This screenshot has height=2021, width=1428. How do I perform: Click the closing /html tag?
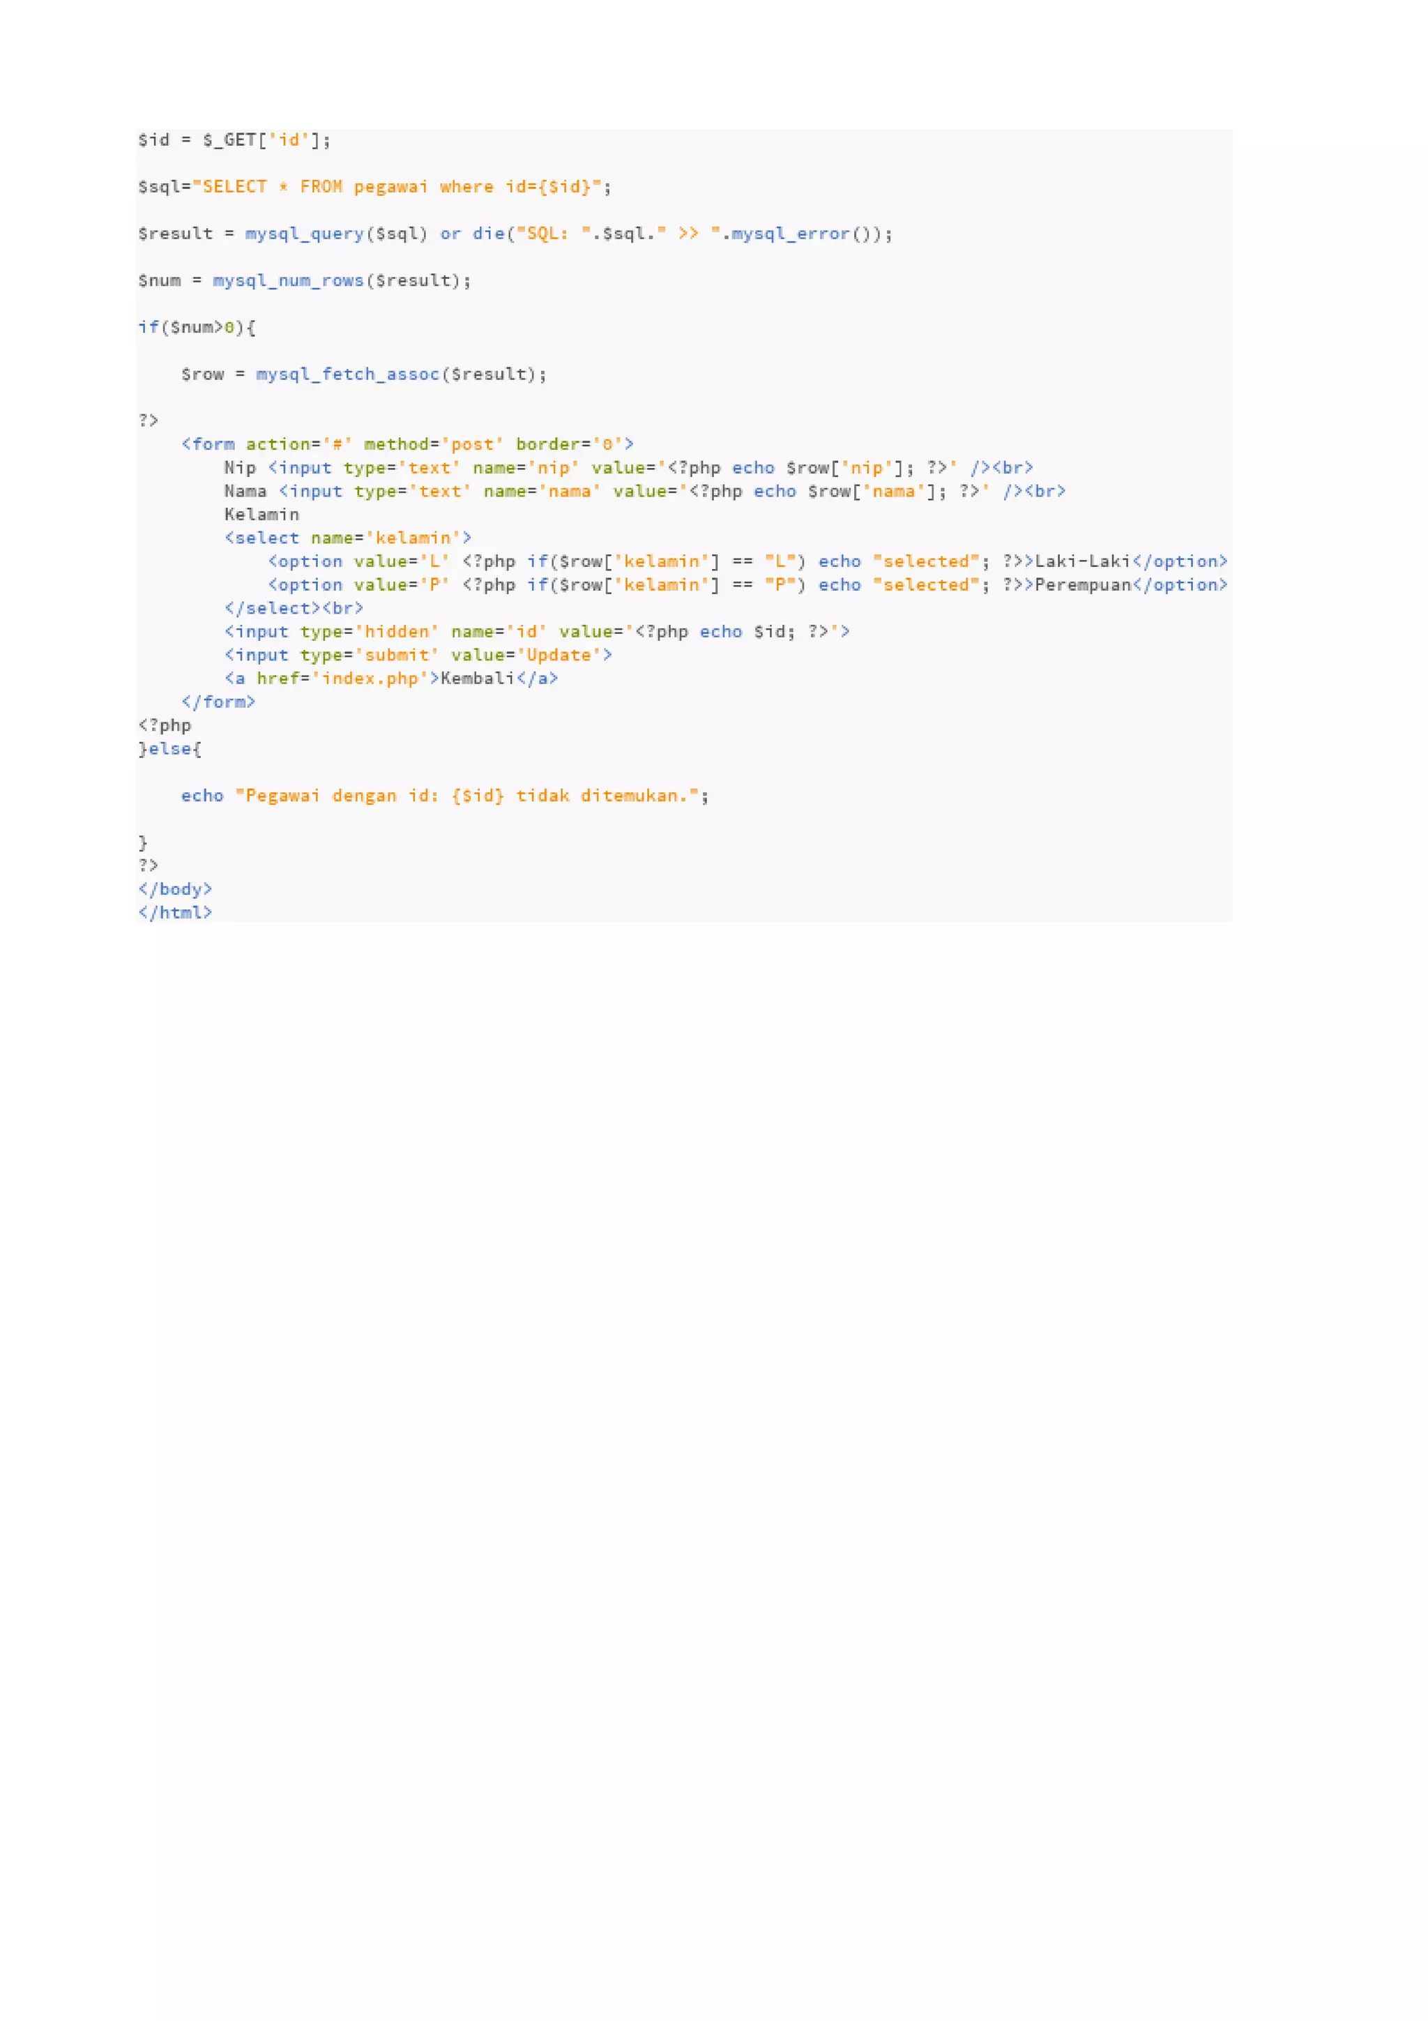coord(175,913)
